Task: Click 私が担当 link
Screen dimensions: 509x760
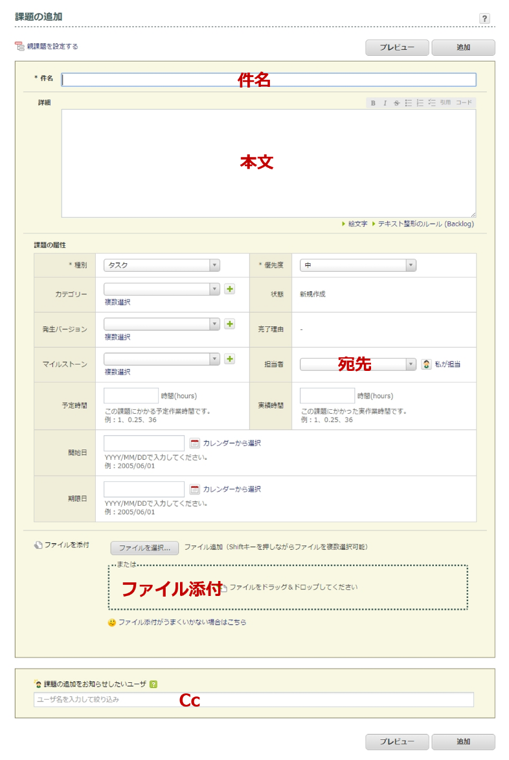Action: (x=447, y=364)
